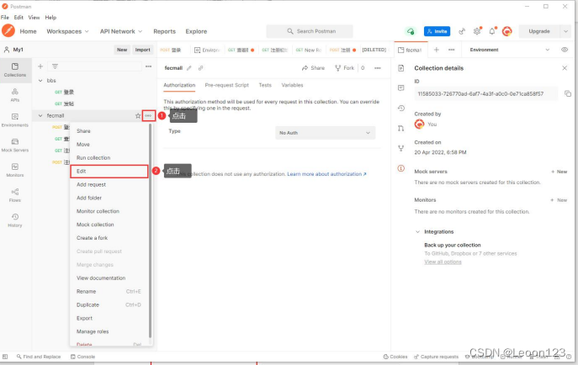Open the Upgrade dropdown arrow

tap(565, 31)
